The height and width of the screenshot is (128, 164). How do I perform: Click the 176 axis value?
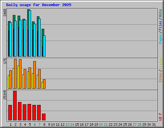pyautogui.click(x=5, y=61)
